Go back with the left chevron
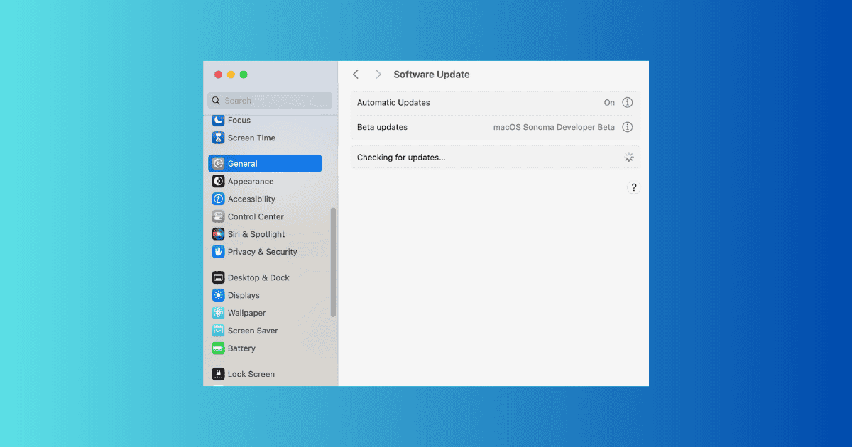 356,74
